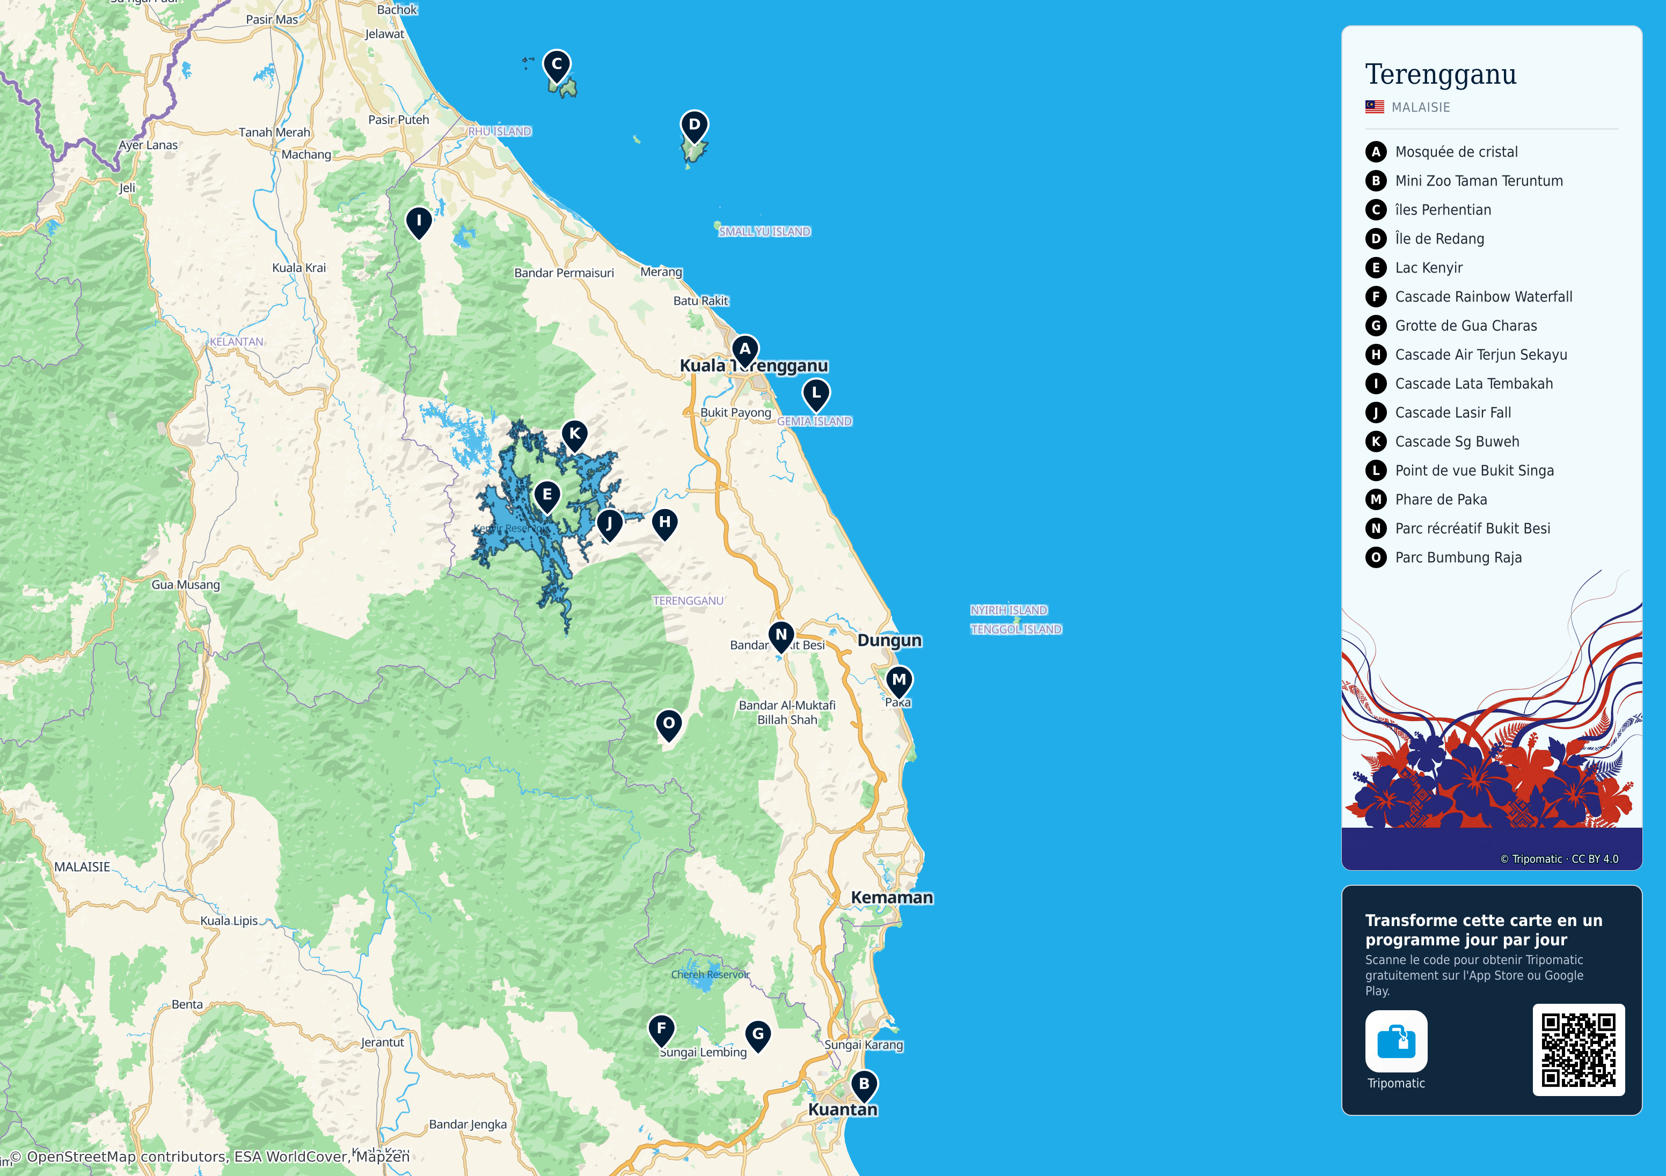The image size is (1666, 1176).
Task: Click the SMALL YU ISLAND map label
Action: 765,231
